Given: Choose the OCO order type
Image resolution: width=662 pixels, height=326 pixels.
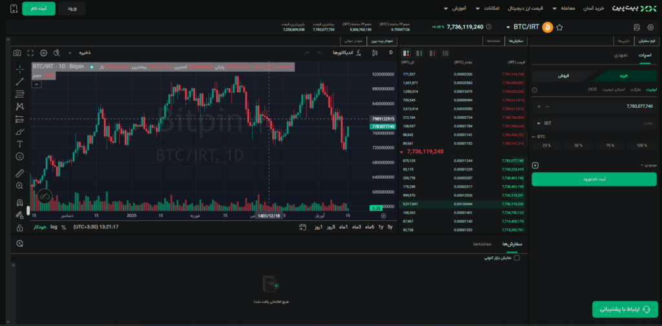Looking at the screenshot, I should tap(592, 89).
